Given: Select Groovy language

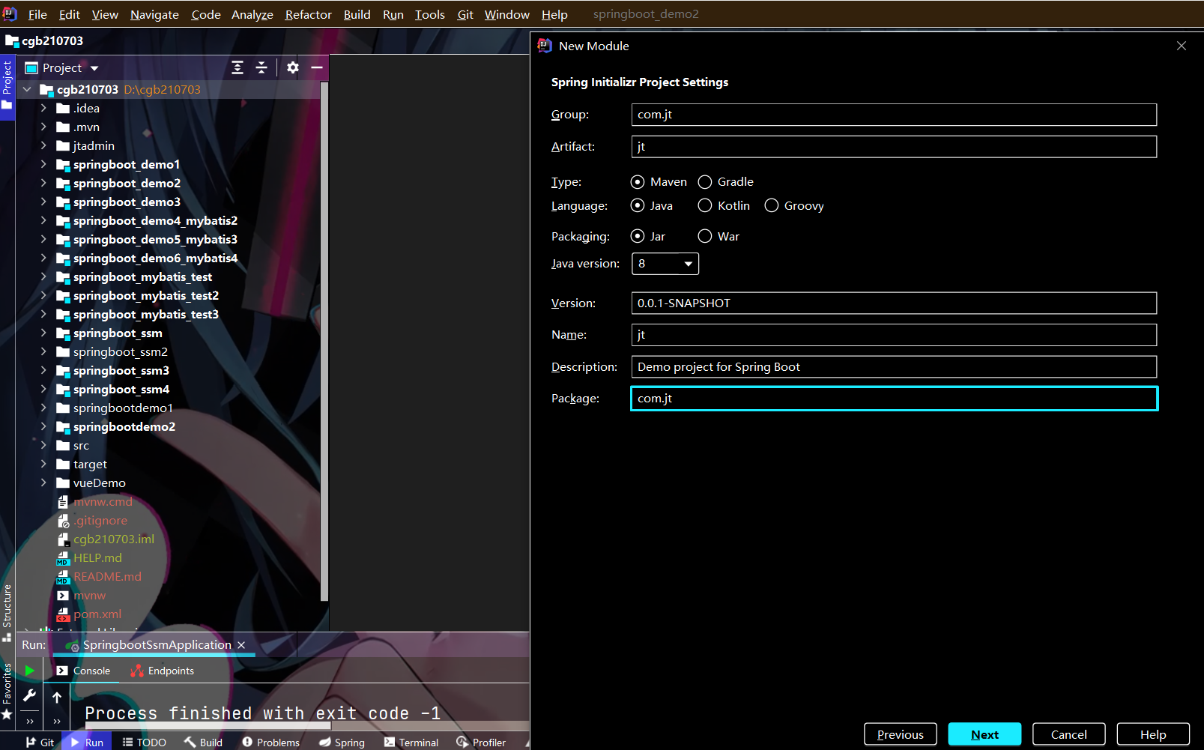Looking at the screenshot, I should (x=793, y=206).
